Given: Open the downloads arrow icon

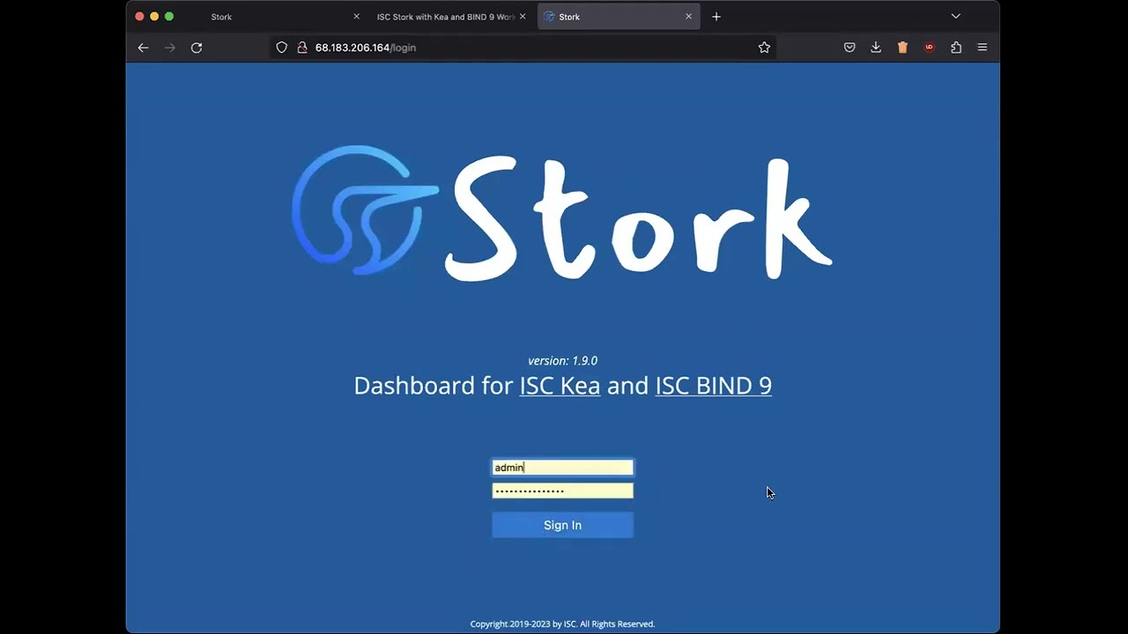Looking at the screenshot, I should click(876, 48).
